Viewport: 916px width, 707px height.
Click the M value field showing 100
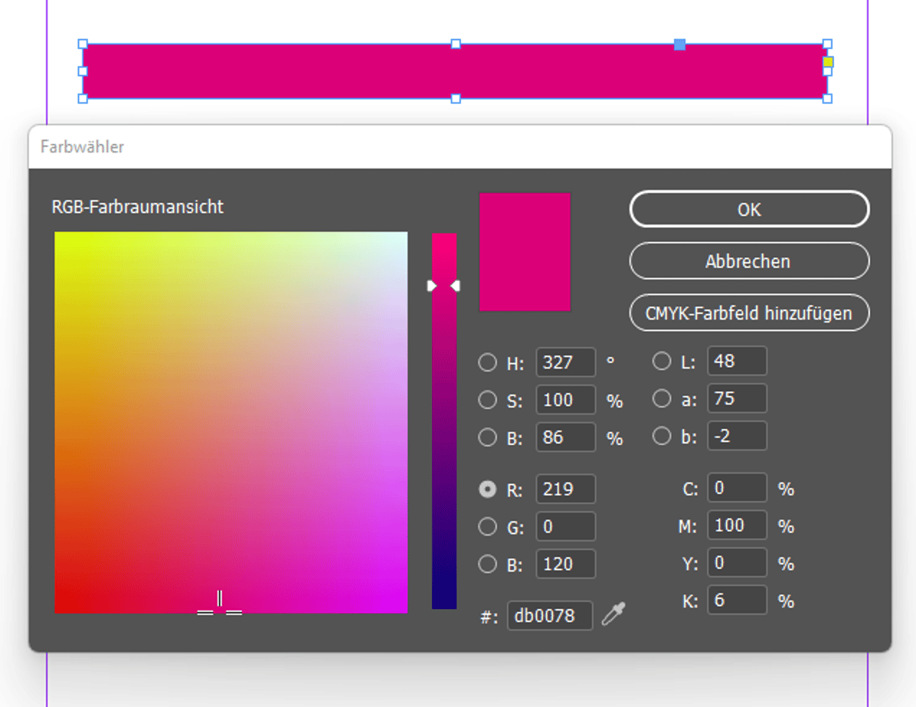point(737,526)
